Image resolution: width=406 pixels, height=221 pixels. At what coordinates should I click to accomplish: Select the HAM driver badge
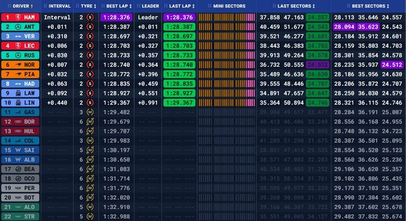click(20, 17)
